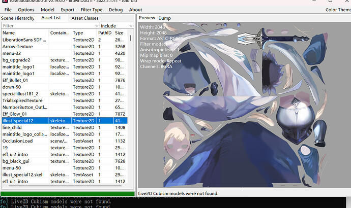Click the AssetStudio application title icon

tap(5, 1)
